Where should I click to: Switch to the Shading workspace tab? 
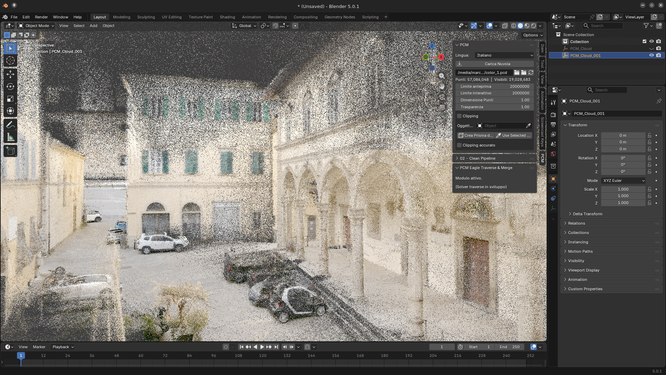[227, 17]
